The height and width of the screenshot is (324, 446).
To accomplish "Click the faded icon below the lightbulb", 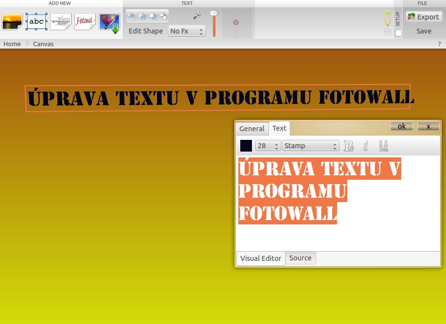I will (388, 32).
